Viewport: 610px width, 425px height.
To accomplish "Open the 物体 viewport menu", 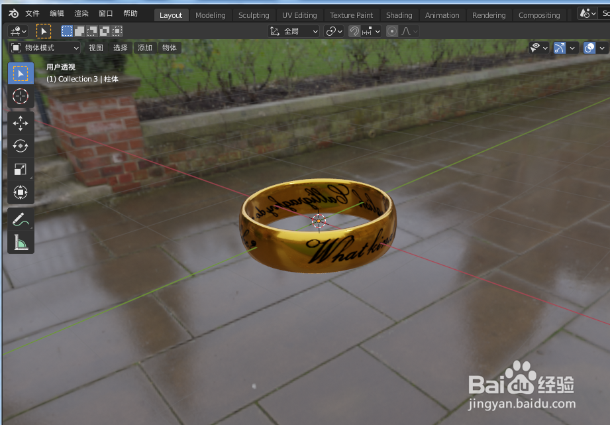I will point(170,48).
